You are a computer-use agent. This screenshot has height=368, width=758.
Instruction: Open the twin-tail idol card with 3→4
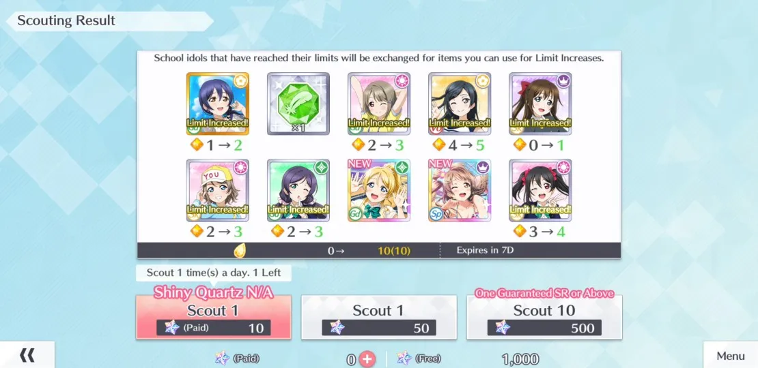[x=540, y=191]
